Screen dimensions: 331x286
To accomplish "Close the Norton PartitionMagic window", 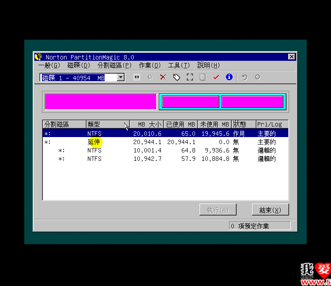I will 292,57.
